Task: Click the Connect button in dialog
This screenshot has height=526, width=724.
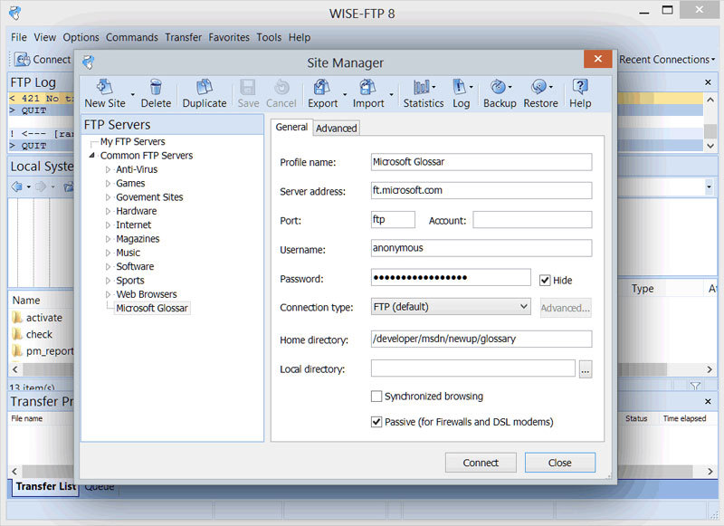Action: tap(481, 463)
